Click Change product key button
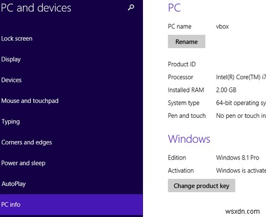This screenshot has width=266, height=217. (x=202, y=185)
